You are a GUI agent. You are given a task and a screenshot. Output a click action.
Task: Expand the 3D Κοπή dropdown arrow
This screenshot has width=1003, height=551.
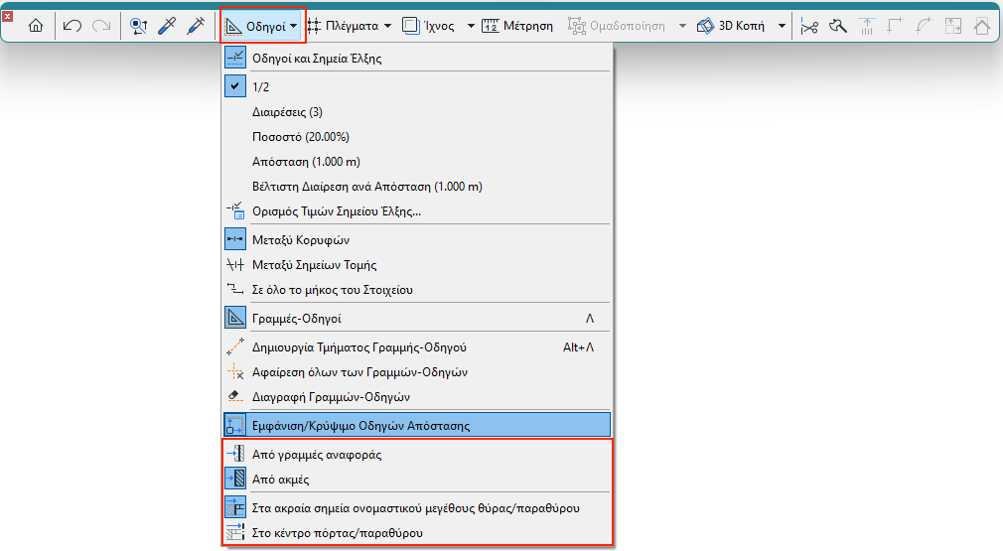(782, 26)
